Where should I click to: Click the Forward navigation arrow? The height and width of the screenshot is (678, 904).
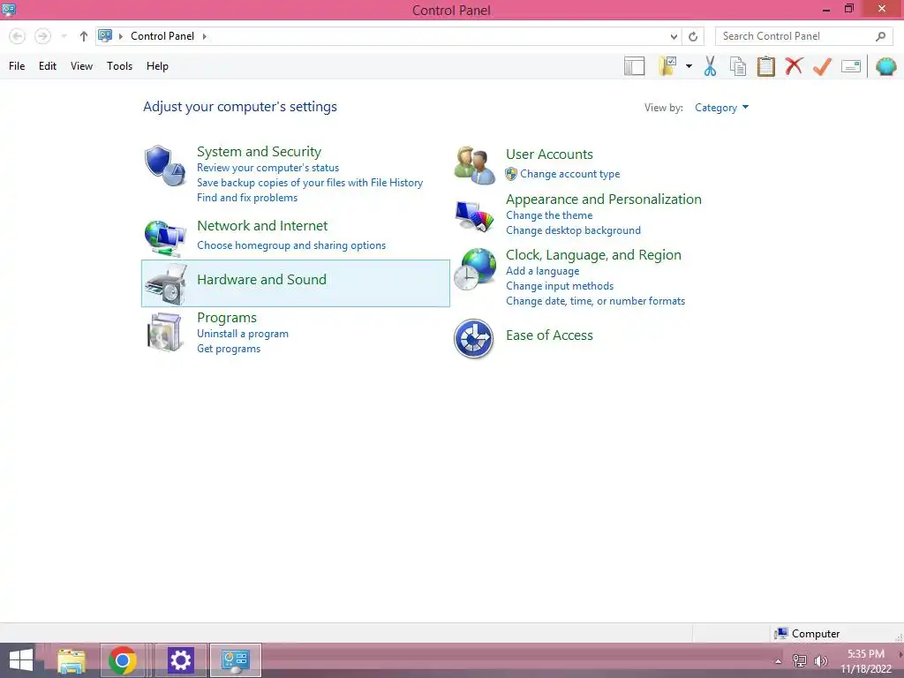[42, 36]
